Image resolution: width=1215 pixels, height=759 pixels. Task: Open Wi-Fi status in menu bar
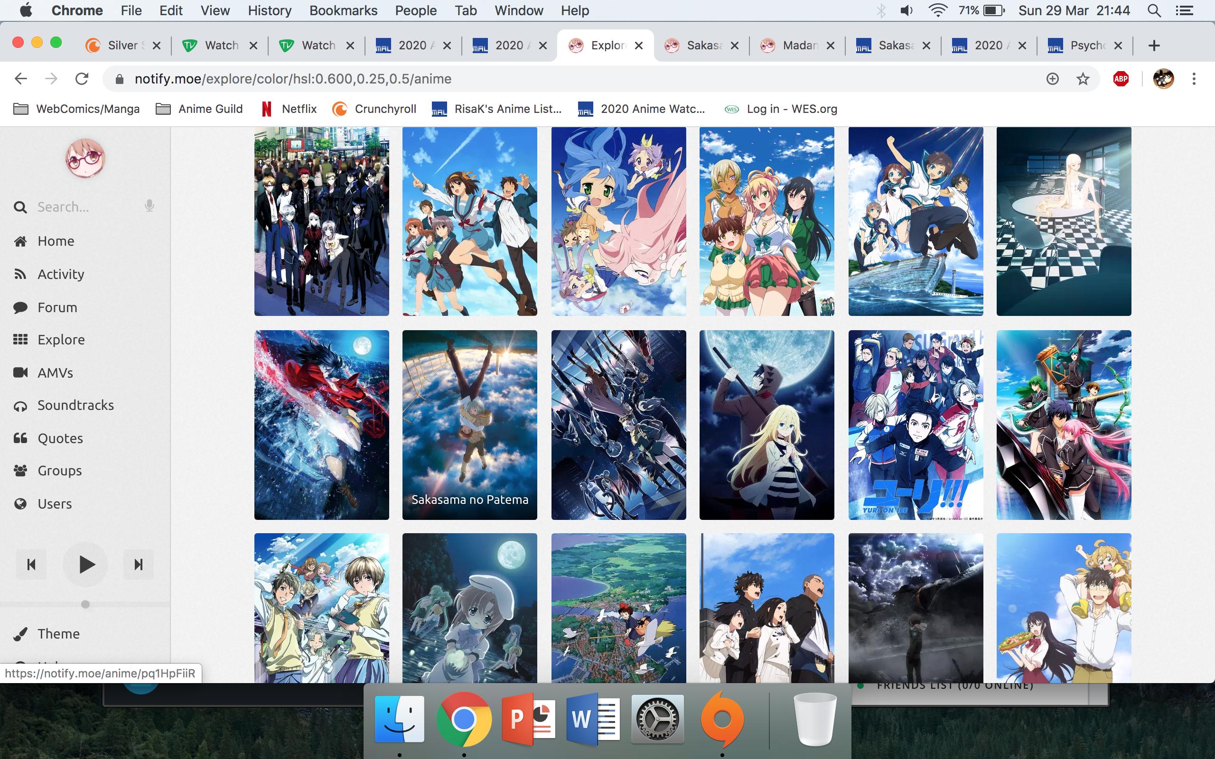coord(937,10)
